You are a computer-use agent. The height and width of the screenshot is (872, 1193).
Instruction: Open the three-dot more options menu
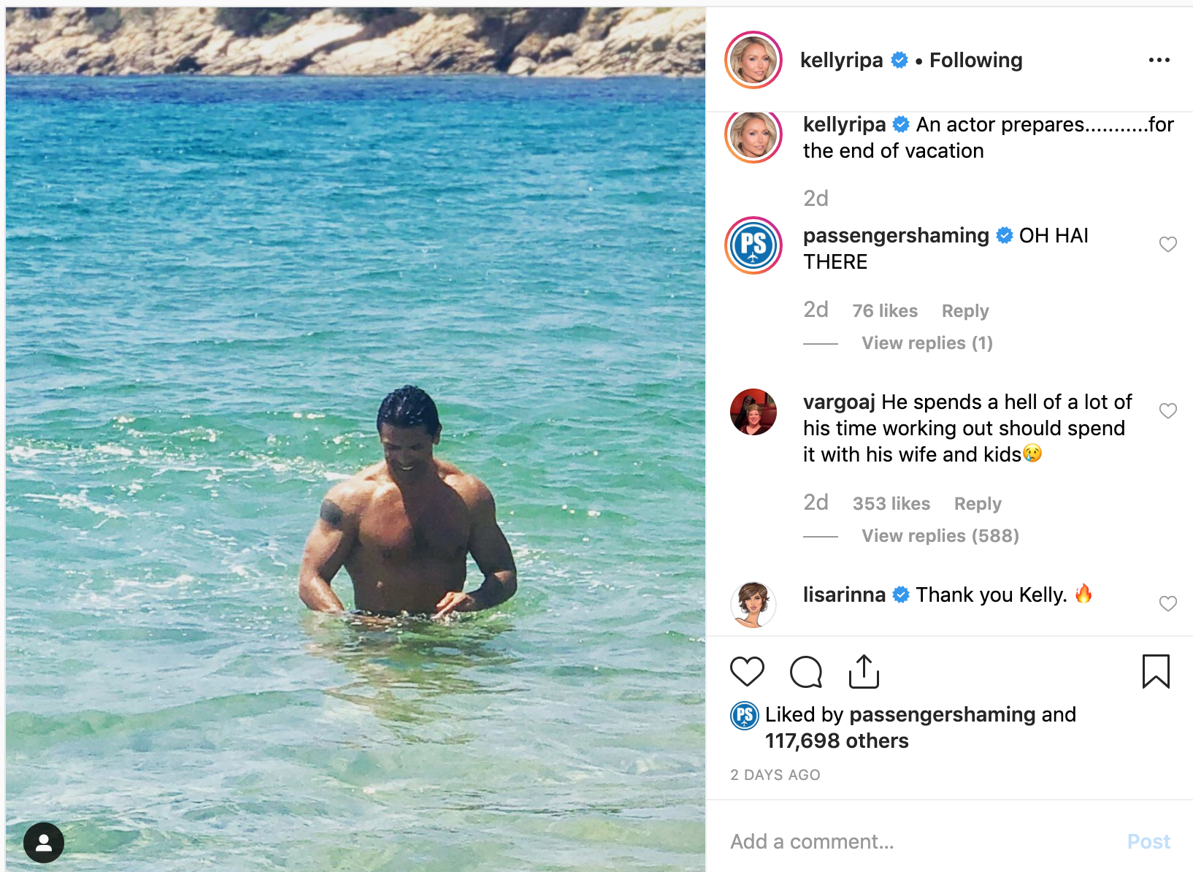1159,60
